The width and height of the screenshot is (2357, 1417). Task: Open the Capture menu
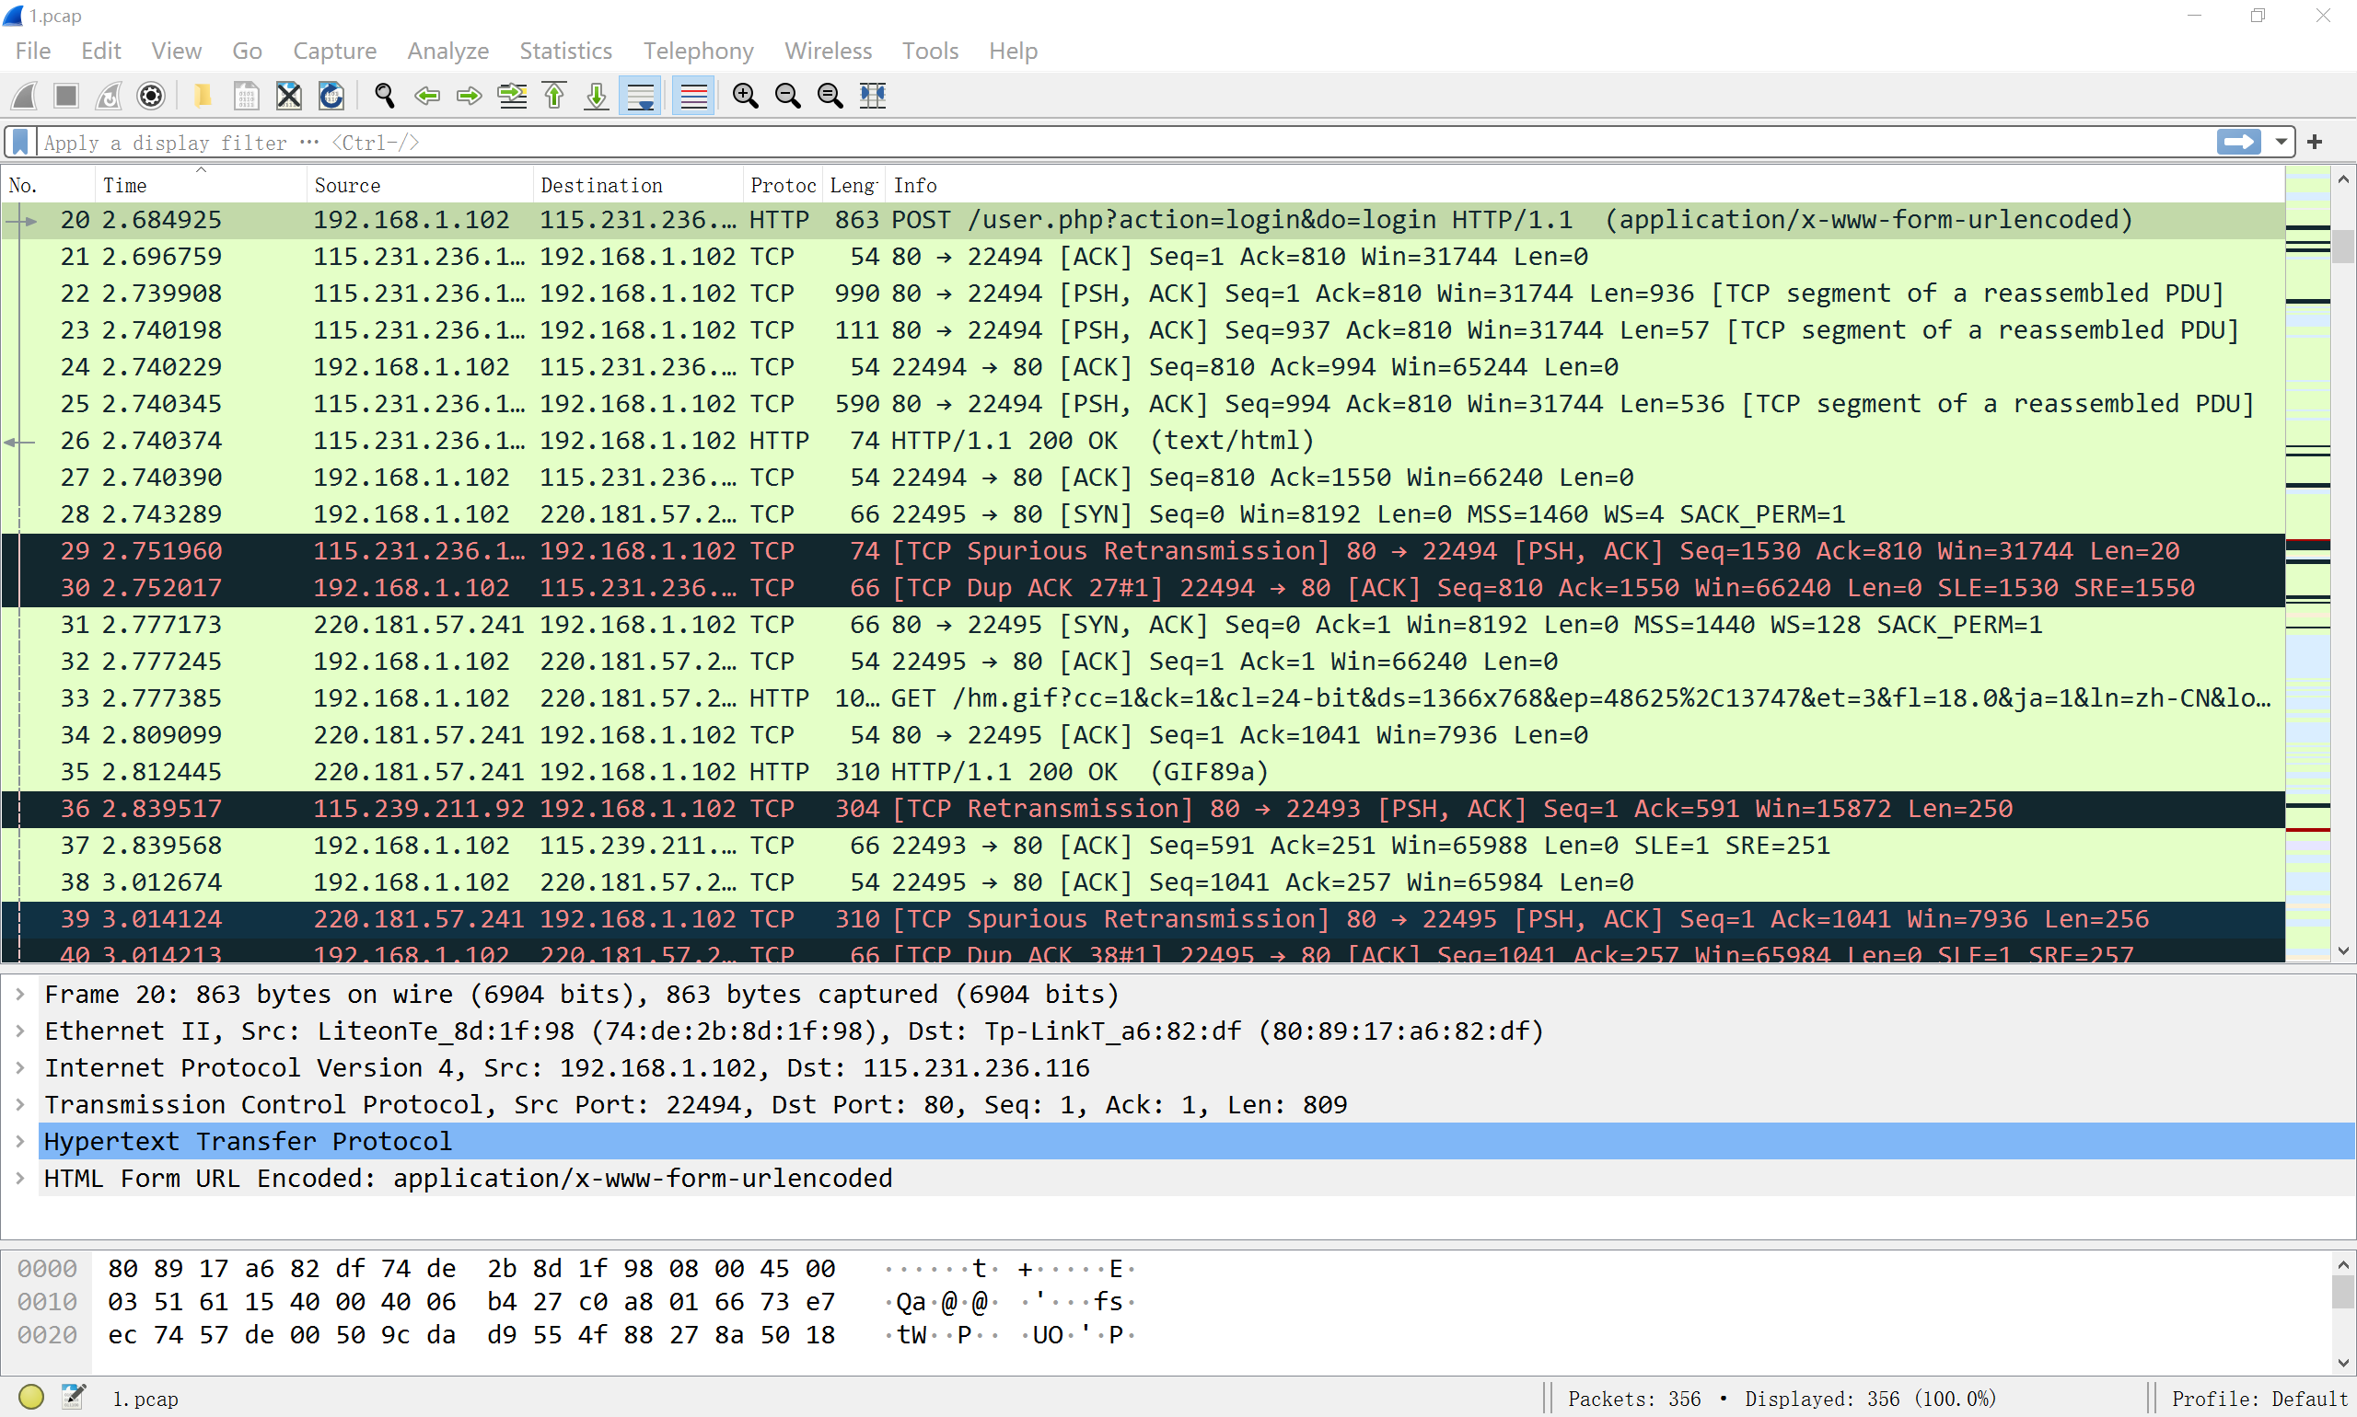point(334,51)
